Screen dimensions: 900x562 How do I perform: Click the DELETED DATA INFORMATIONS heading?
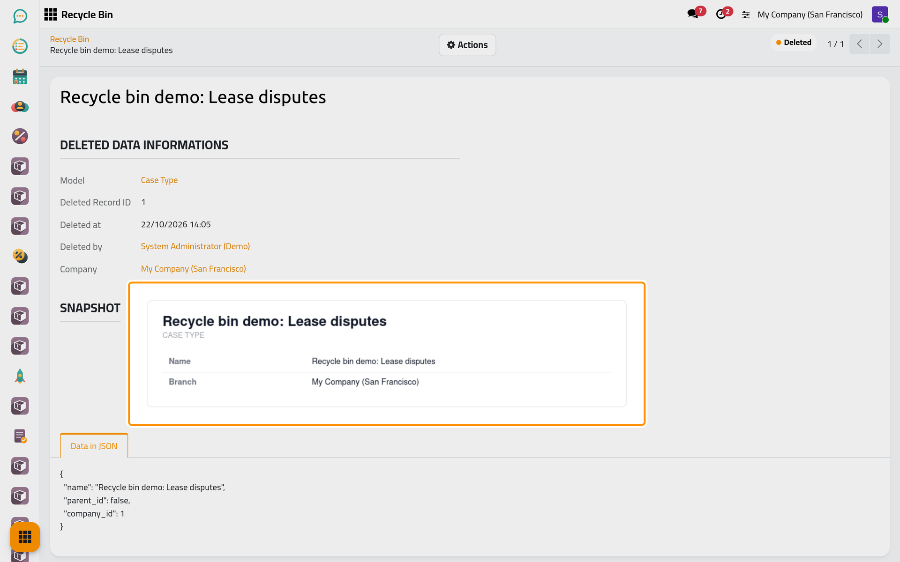(144, 145)
